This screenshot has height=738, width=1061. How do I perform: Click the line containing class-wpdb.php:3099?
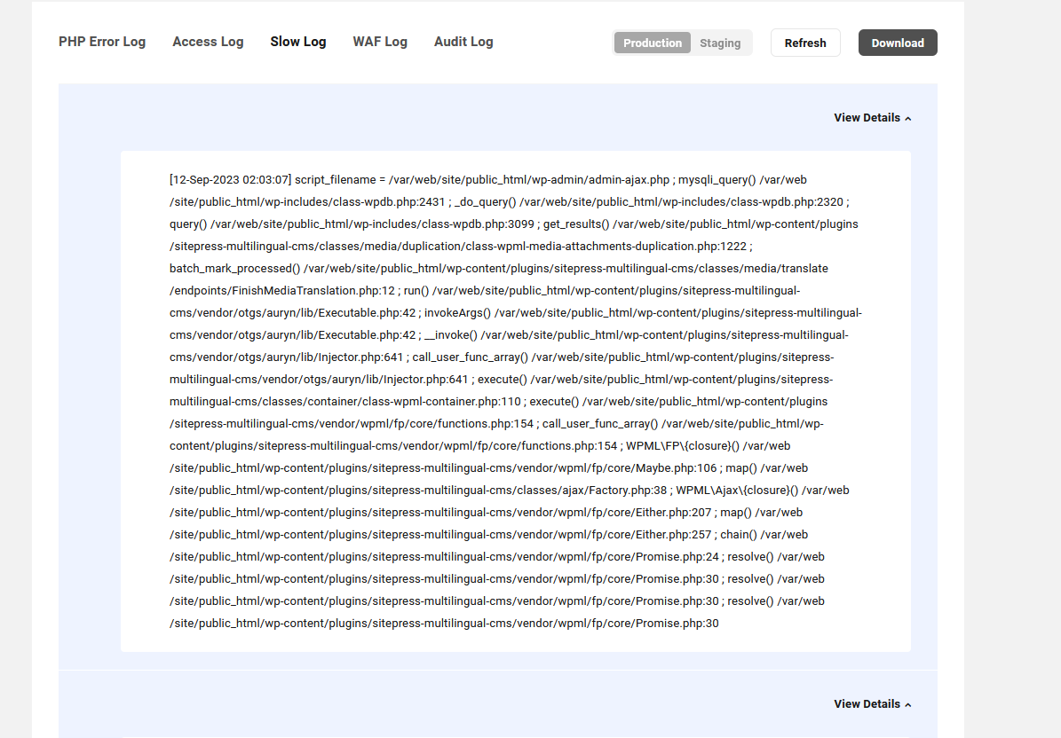point(513,224)
